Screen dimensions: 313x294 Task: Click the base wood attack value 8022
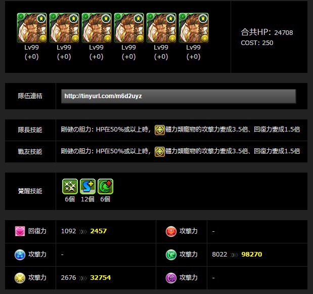(219, 254)
